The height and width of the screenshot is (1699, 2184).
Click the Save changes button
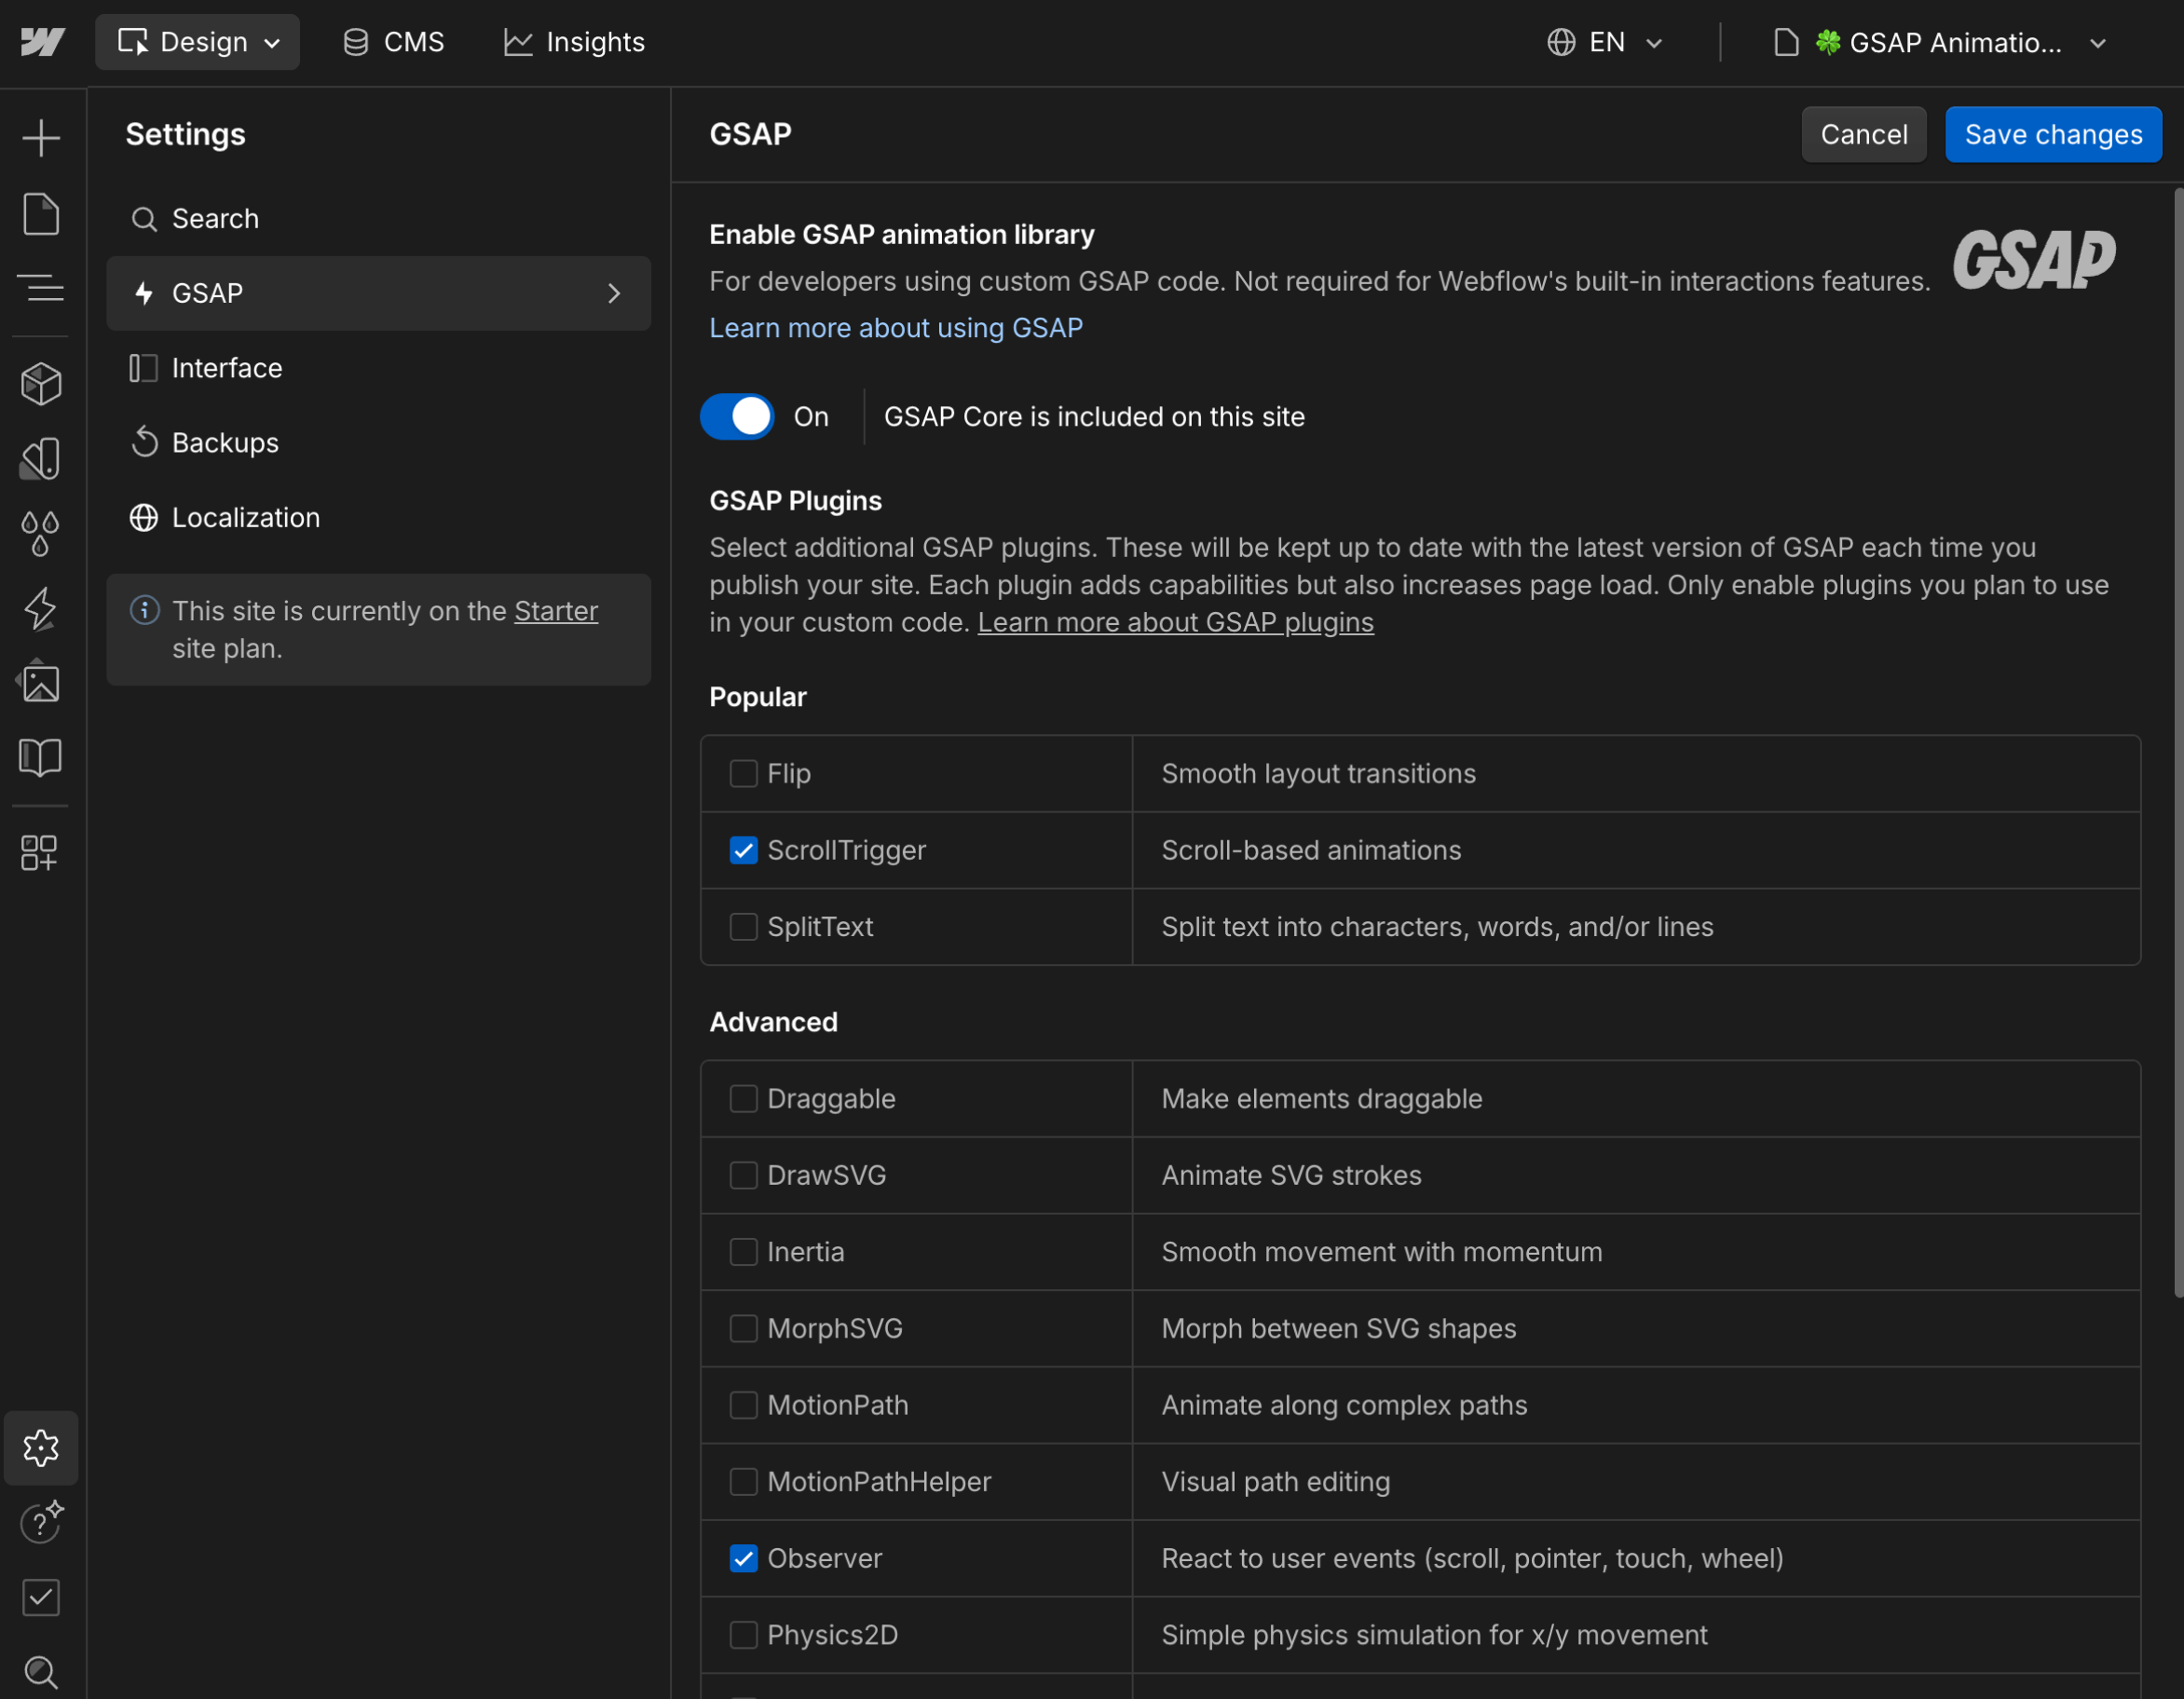tap(2052, 134)
